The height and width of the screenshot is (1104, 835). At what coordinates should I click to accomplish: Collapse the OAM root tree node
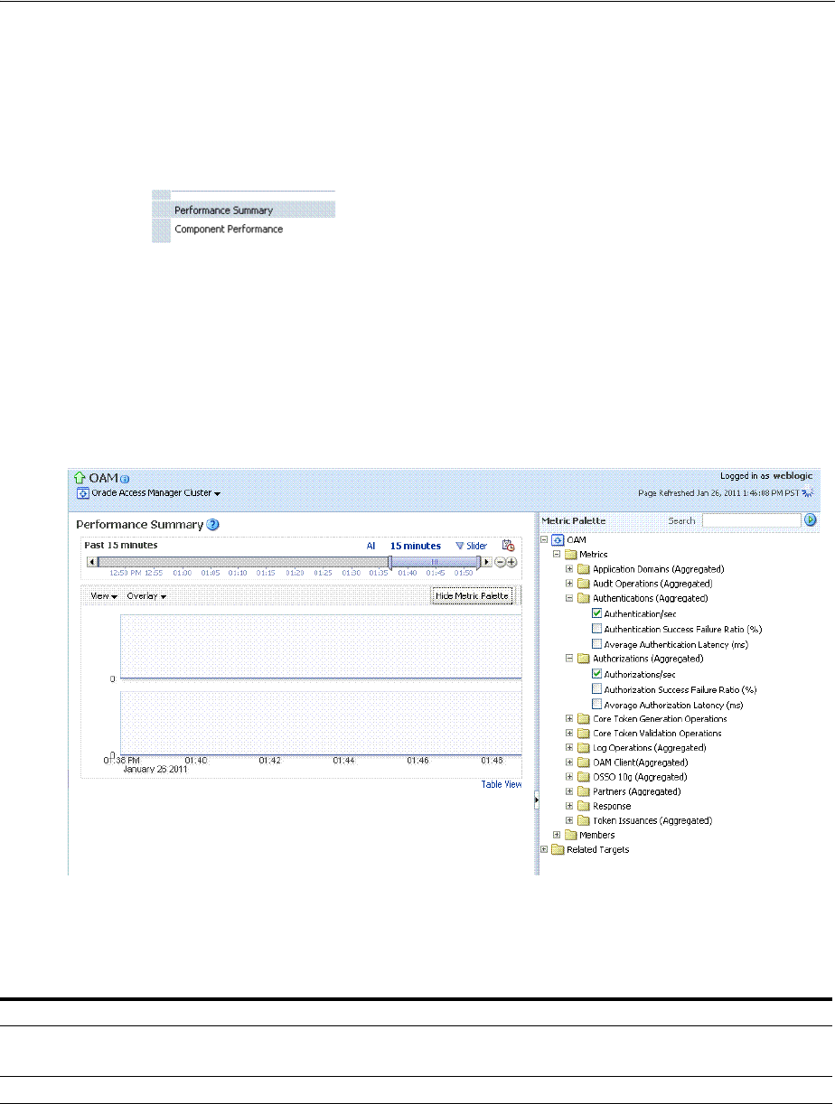pyautogui.click(x=544, y=539)
